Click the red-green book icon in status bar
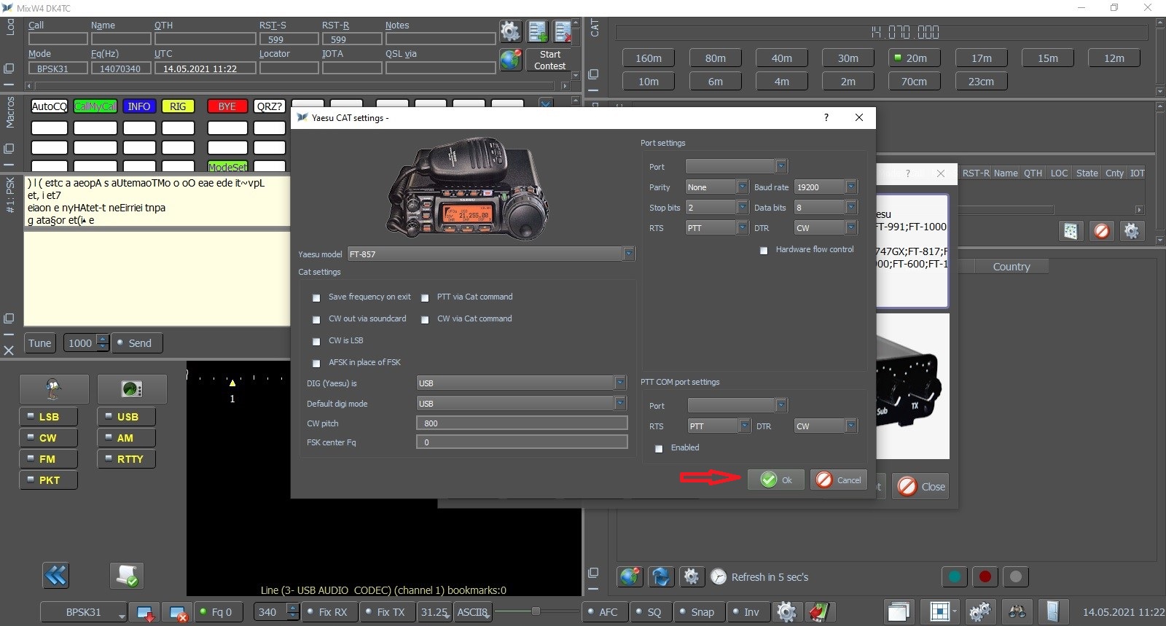 point(818,612)
